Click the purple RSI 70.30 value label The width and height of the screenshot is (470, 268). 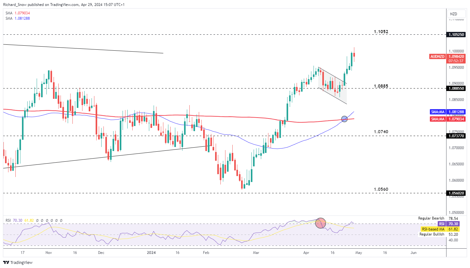(449, 224)
